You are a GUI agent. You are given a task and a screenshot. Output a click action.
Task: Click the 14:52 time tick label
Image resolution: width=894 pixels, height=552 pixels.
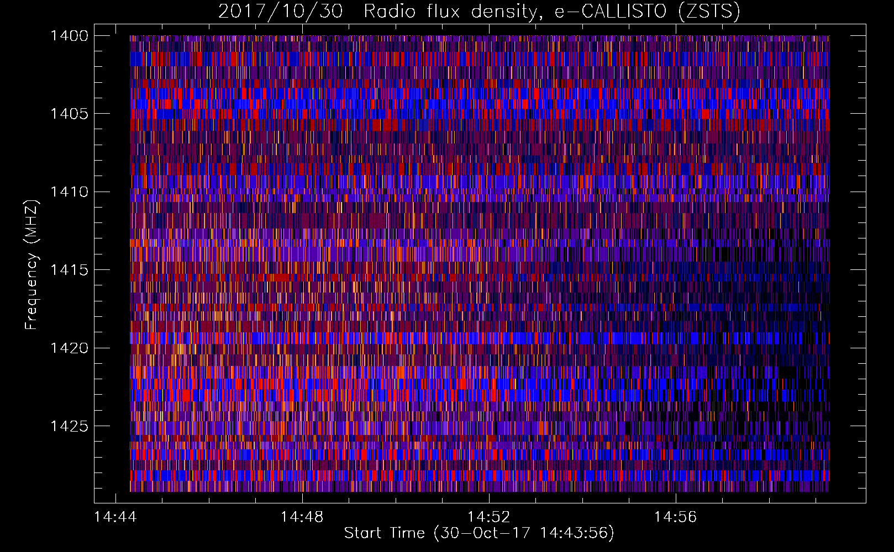489,517
